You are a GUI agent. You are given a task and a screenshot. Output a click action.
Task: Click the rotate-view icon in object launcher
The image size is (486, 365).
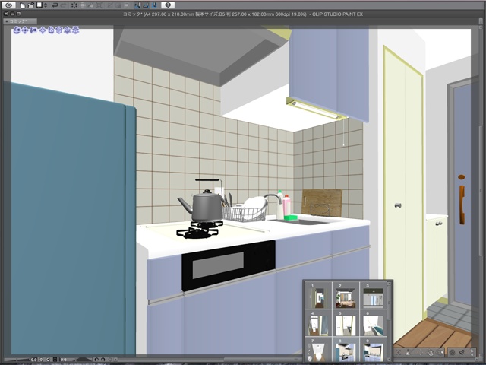[440, 353]
